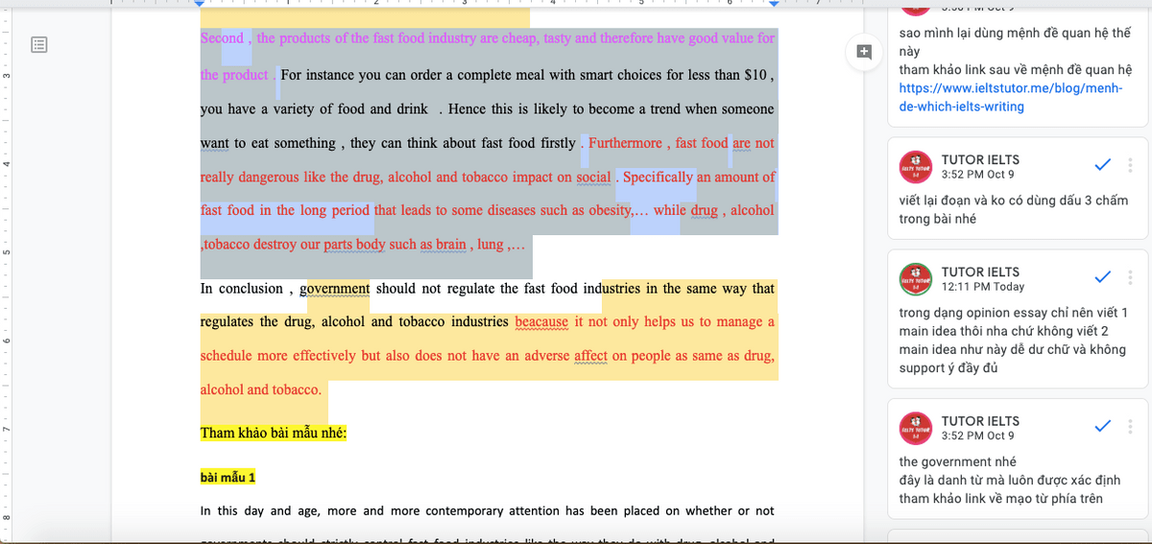The height and width of the screenshot is (544, 1152).
Task: Click the underlined word 'social'
Action: (593, 177)
